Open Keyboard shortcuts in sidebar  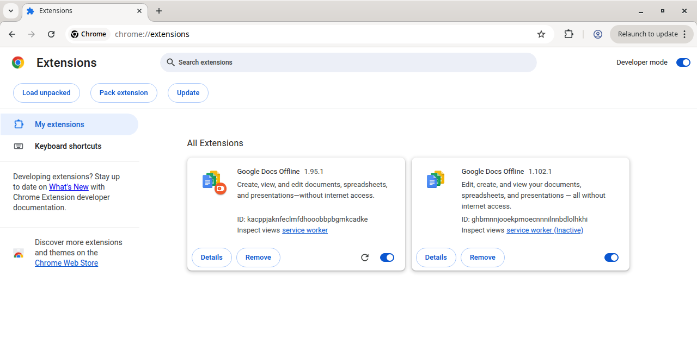69,146
